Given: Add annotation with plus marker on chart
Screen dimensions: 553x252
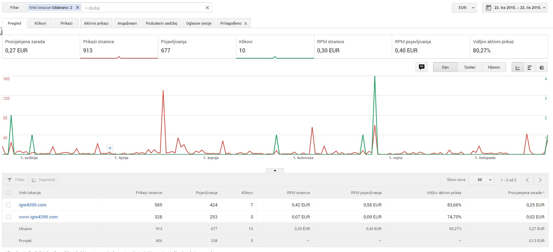Looking at the screenshot, I should pos(110,148).
